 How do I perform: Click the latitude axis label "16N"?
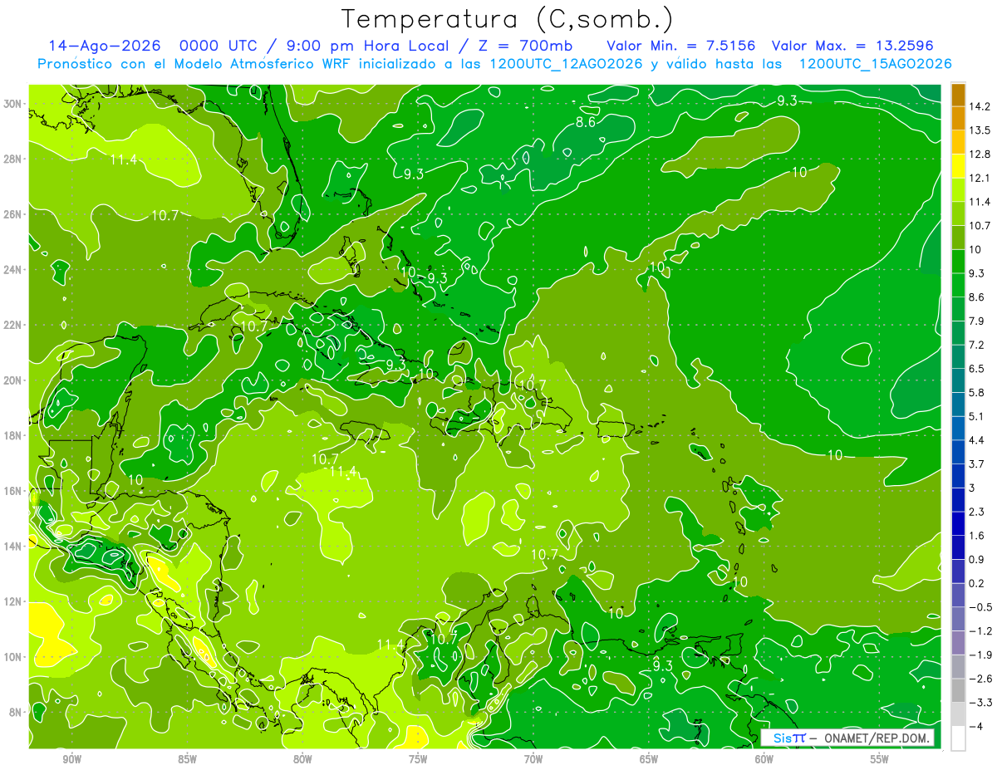pos(12,491)
